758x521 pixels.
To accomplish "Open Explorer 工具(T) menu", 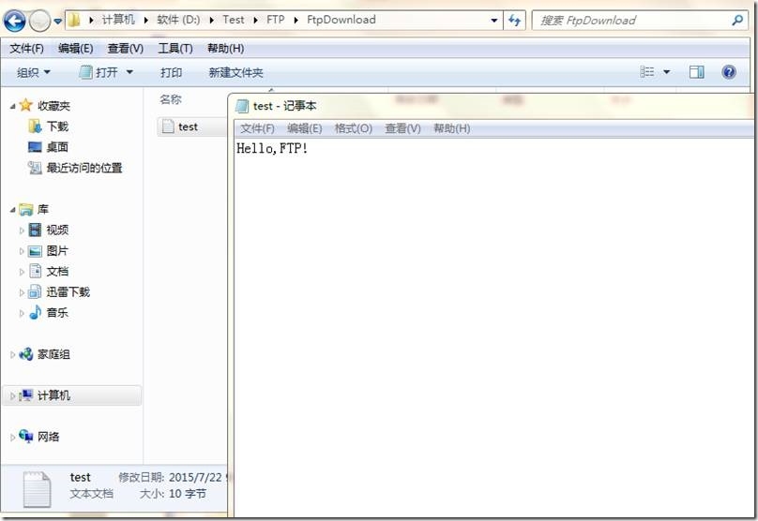I will tap(175, 49).
